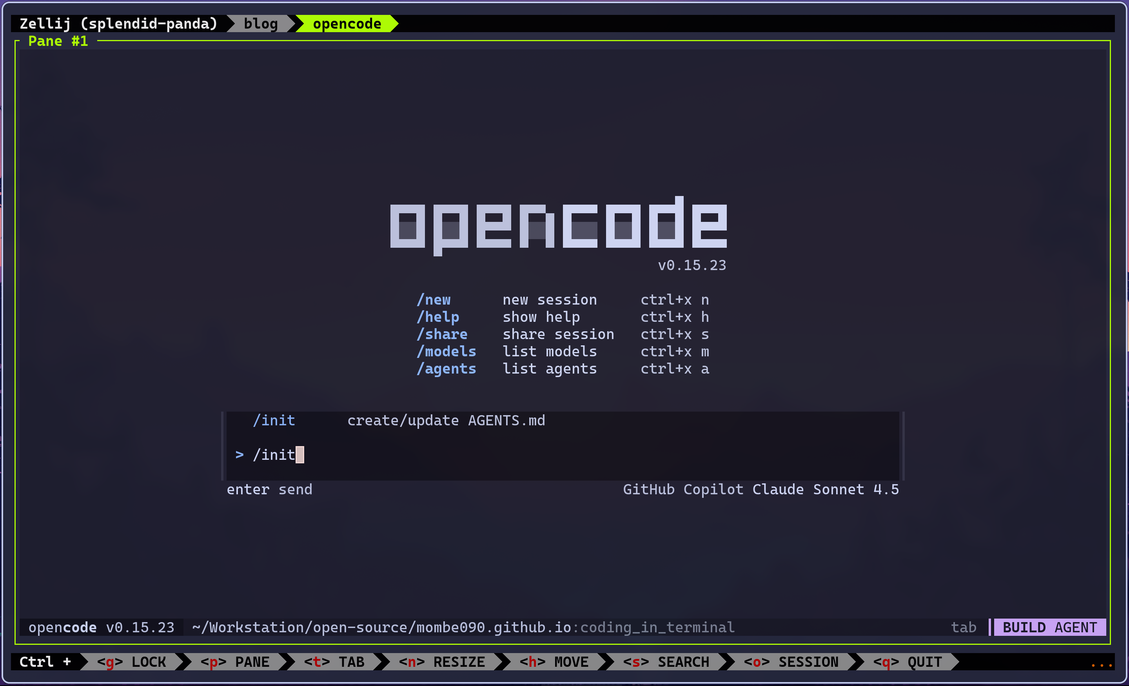Image resolution: width=1129 pixels, height=686 pixels.
Task: Select the /help command
Action: point(438,317)
